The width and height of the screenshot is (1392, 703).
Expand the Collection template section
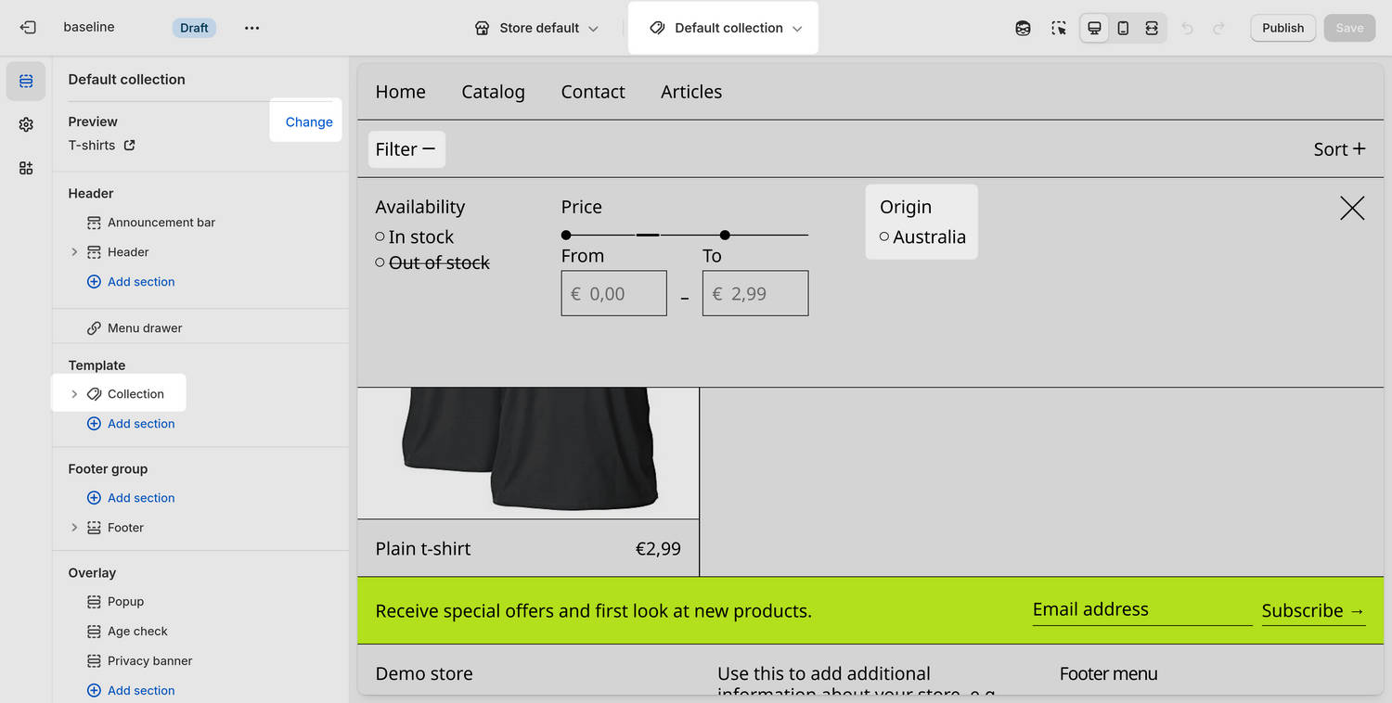point(74,393)
